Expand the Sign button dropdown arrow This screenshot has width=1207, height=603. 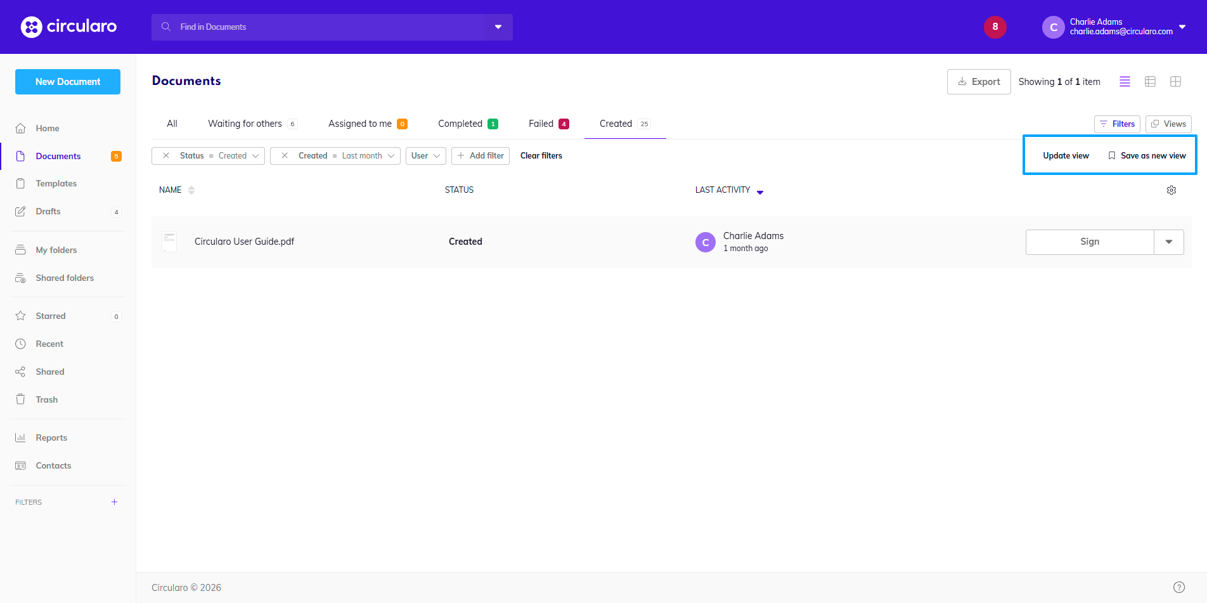click(x=1168, y=242)
